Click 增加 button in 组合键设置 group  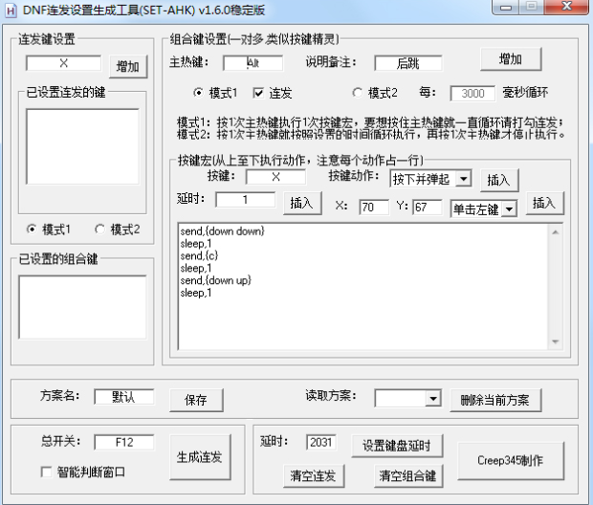click(511, 59)
